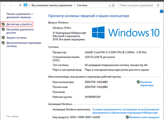Click the magnifier search icon
This screenshot has height=120, width=164.
click(x=158, y=5)
